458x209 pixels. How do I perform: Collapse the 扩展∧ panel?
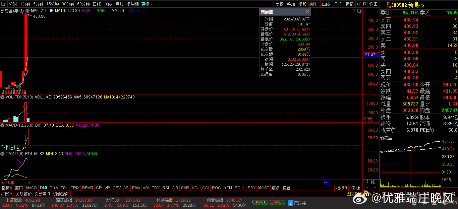[7, 194]
